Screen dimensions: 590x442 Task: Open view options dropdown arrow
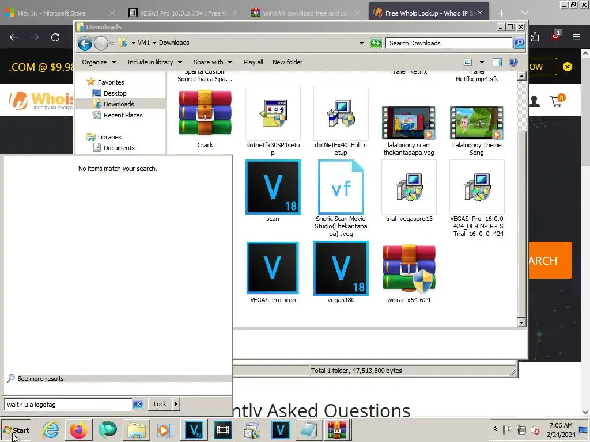[481, 62]
